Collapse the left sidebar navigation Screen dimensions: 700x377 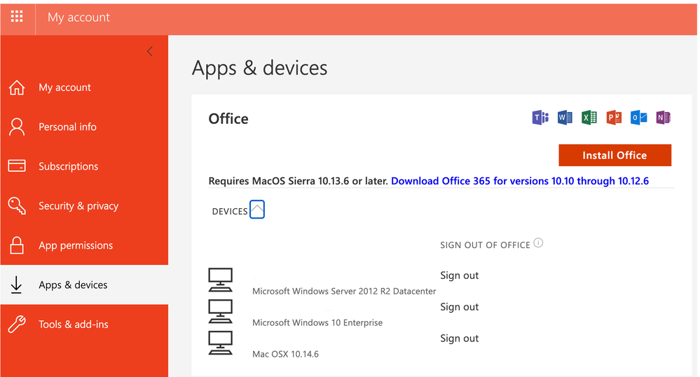pyautogui.click(x=149, y=51)
